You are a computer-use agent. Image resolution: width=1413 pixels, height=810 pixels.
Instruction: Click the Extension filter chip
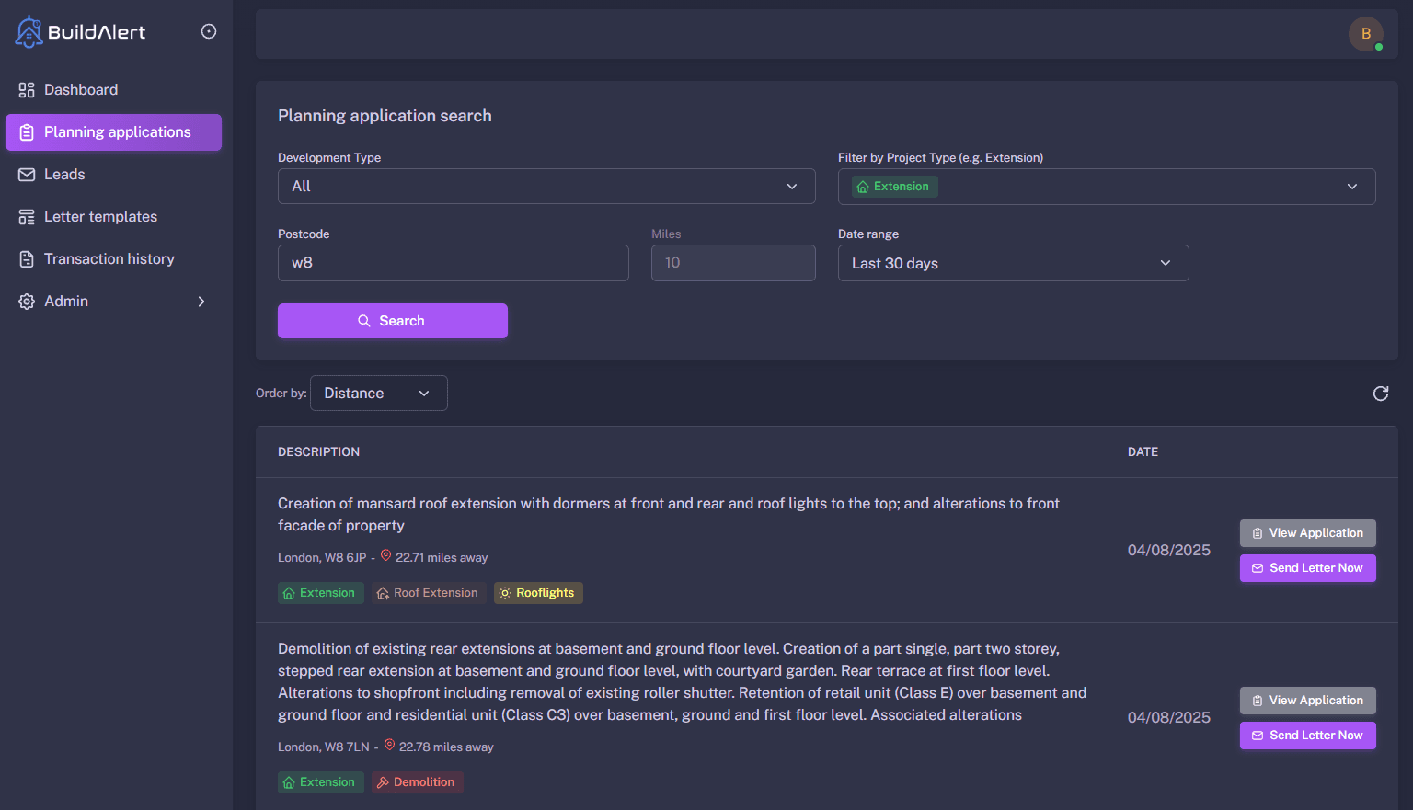tap(894, 187)
